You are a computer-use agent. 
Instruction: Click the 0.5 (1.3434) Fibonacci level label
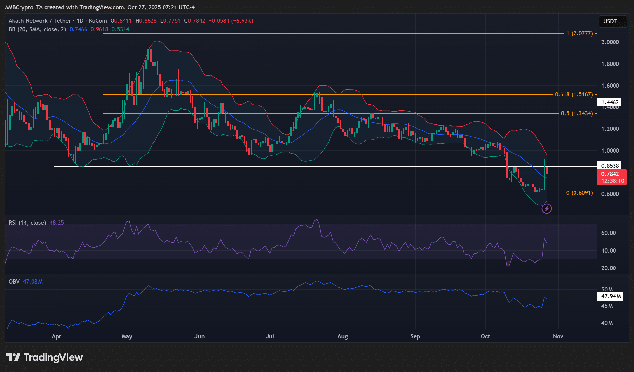click(576, 113)
